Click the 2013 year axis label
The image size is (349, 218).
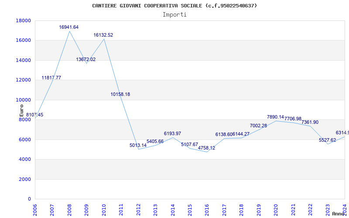tap(155, 210)
